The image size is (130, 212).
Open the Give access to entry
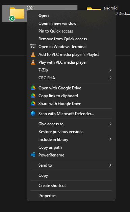71,124
